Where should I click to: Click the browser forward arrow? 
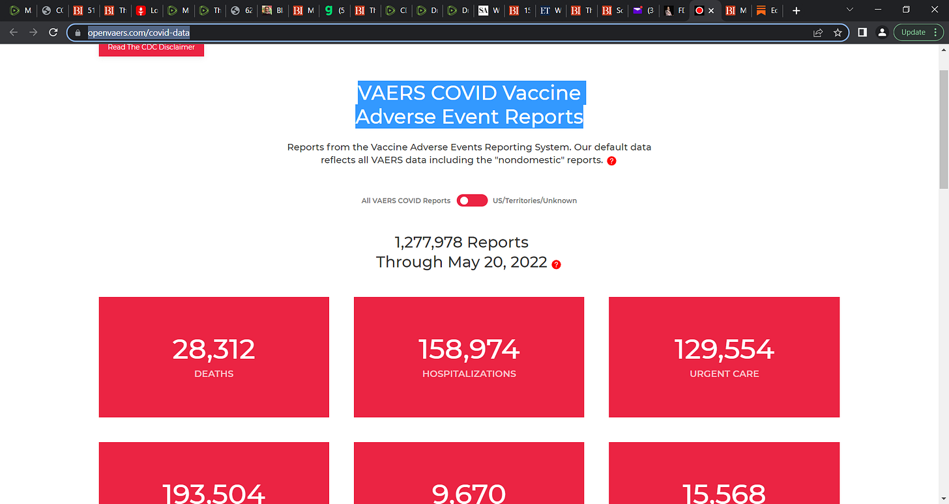coord(33,32)
